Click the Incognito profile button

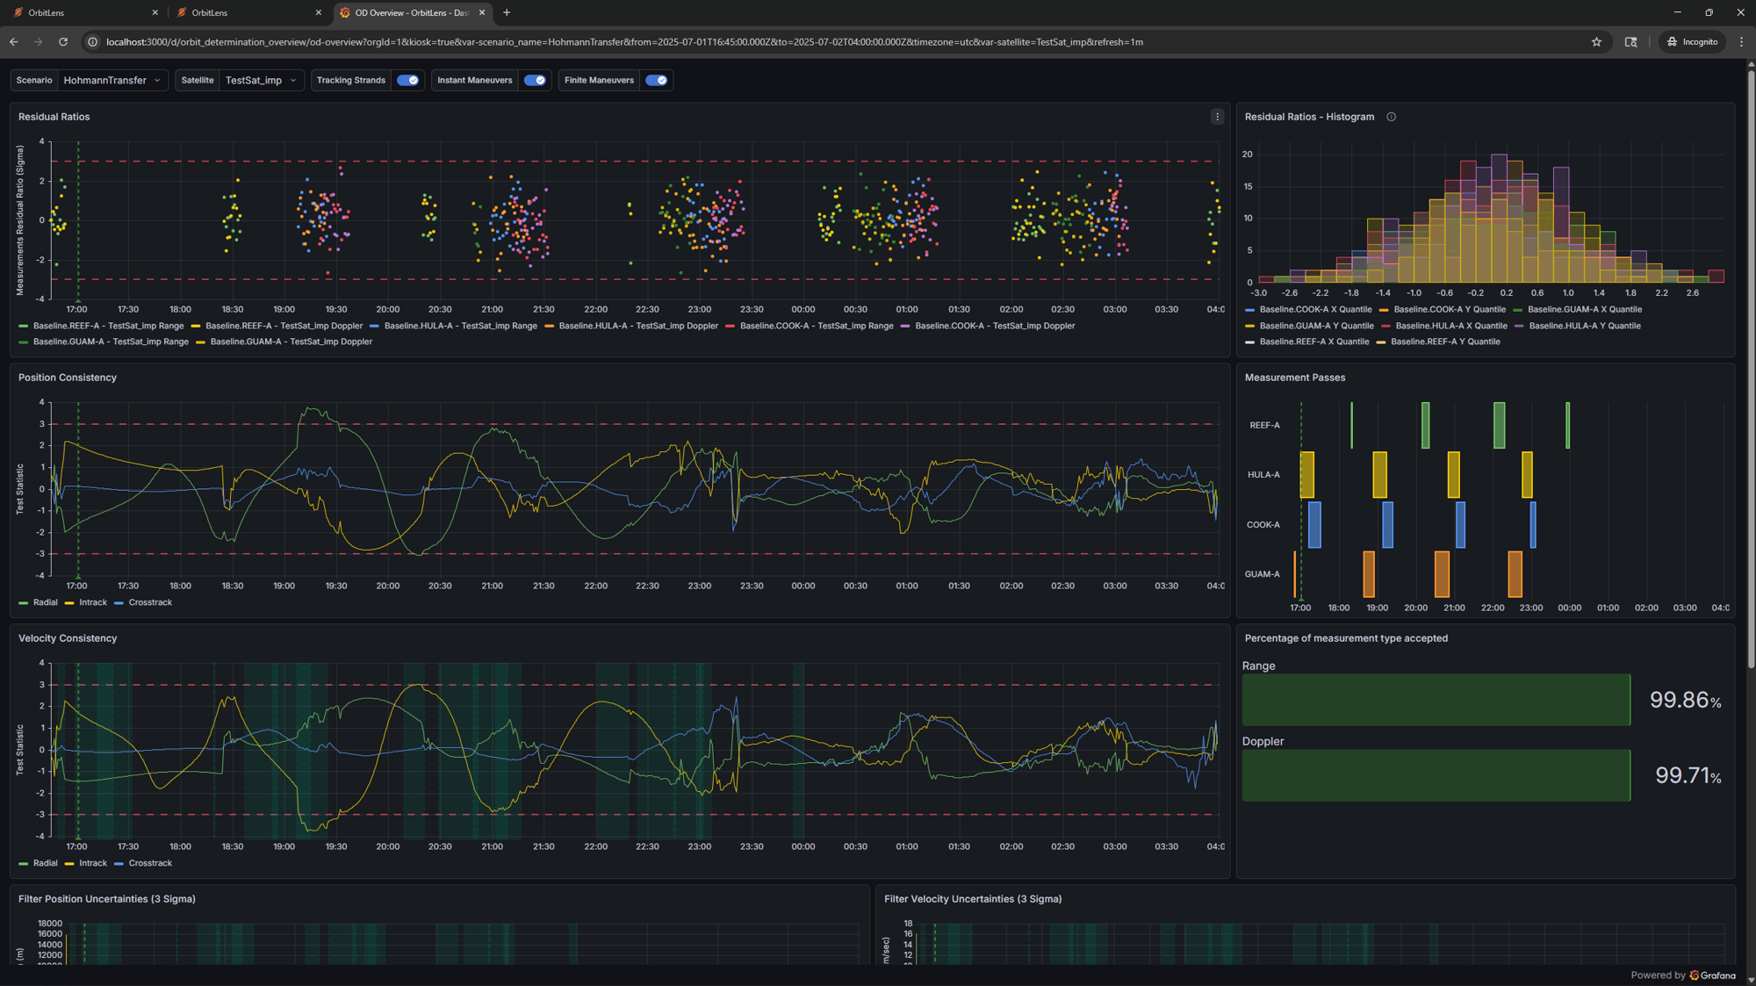click(x=1692, y=41)
